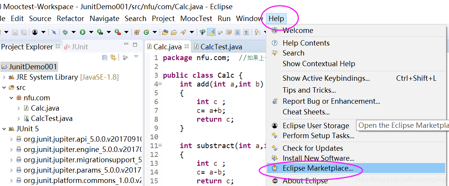Toggle the Mark Occurrences highlighter icon

(211, 32)
